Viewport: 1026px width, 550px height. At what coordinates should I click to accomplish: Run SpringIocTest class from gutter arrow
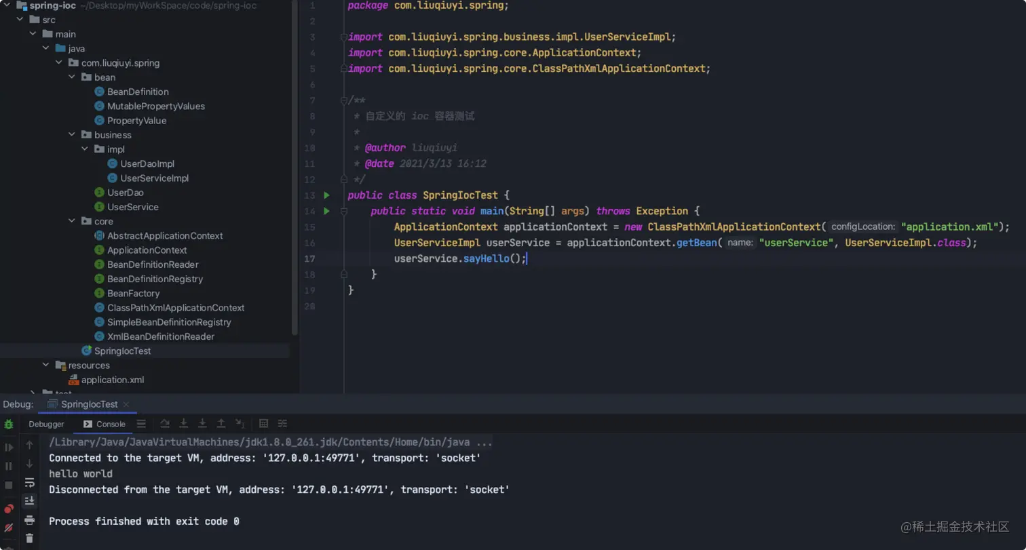click(327, 195)
